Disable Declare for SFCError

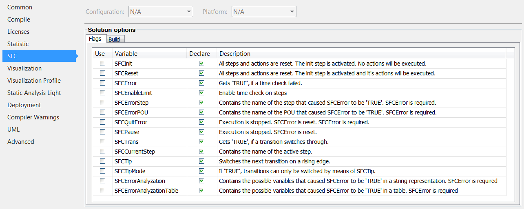201,83
